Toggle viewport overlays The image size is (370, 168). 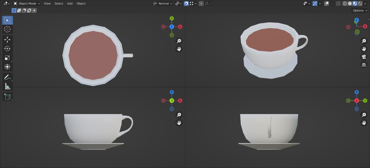327,4
